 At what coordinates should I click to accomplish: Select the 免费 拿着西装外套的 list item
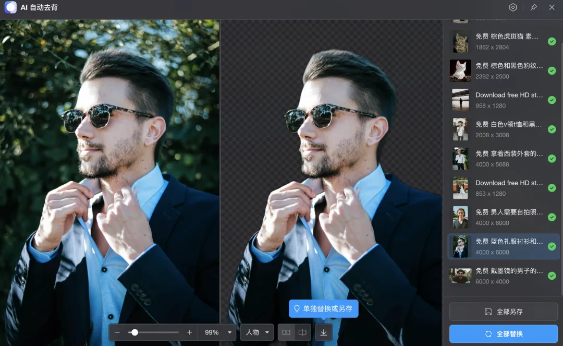coord(504,159)
